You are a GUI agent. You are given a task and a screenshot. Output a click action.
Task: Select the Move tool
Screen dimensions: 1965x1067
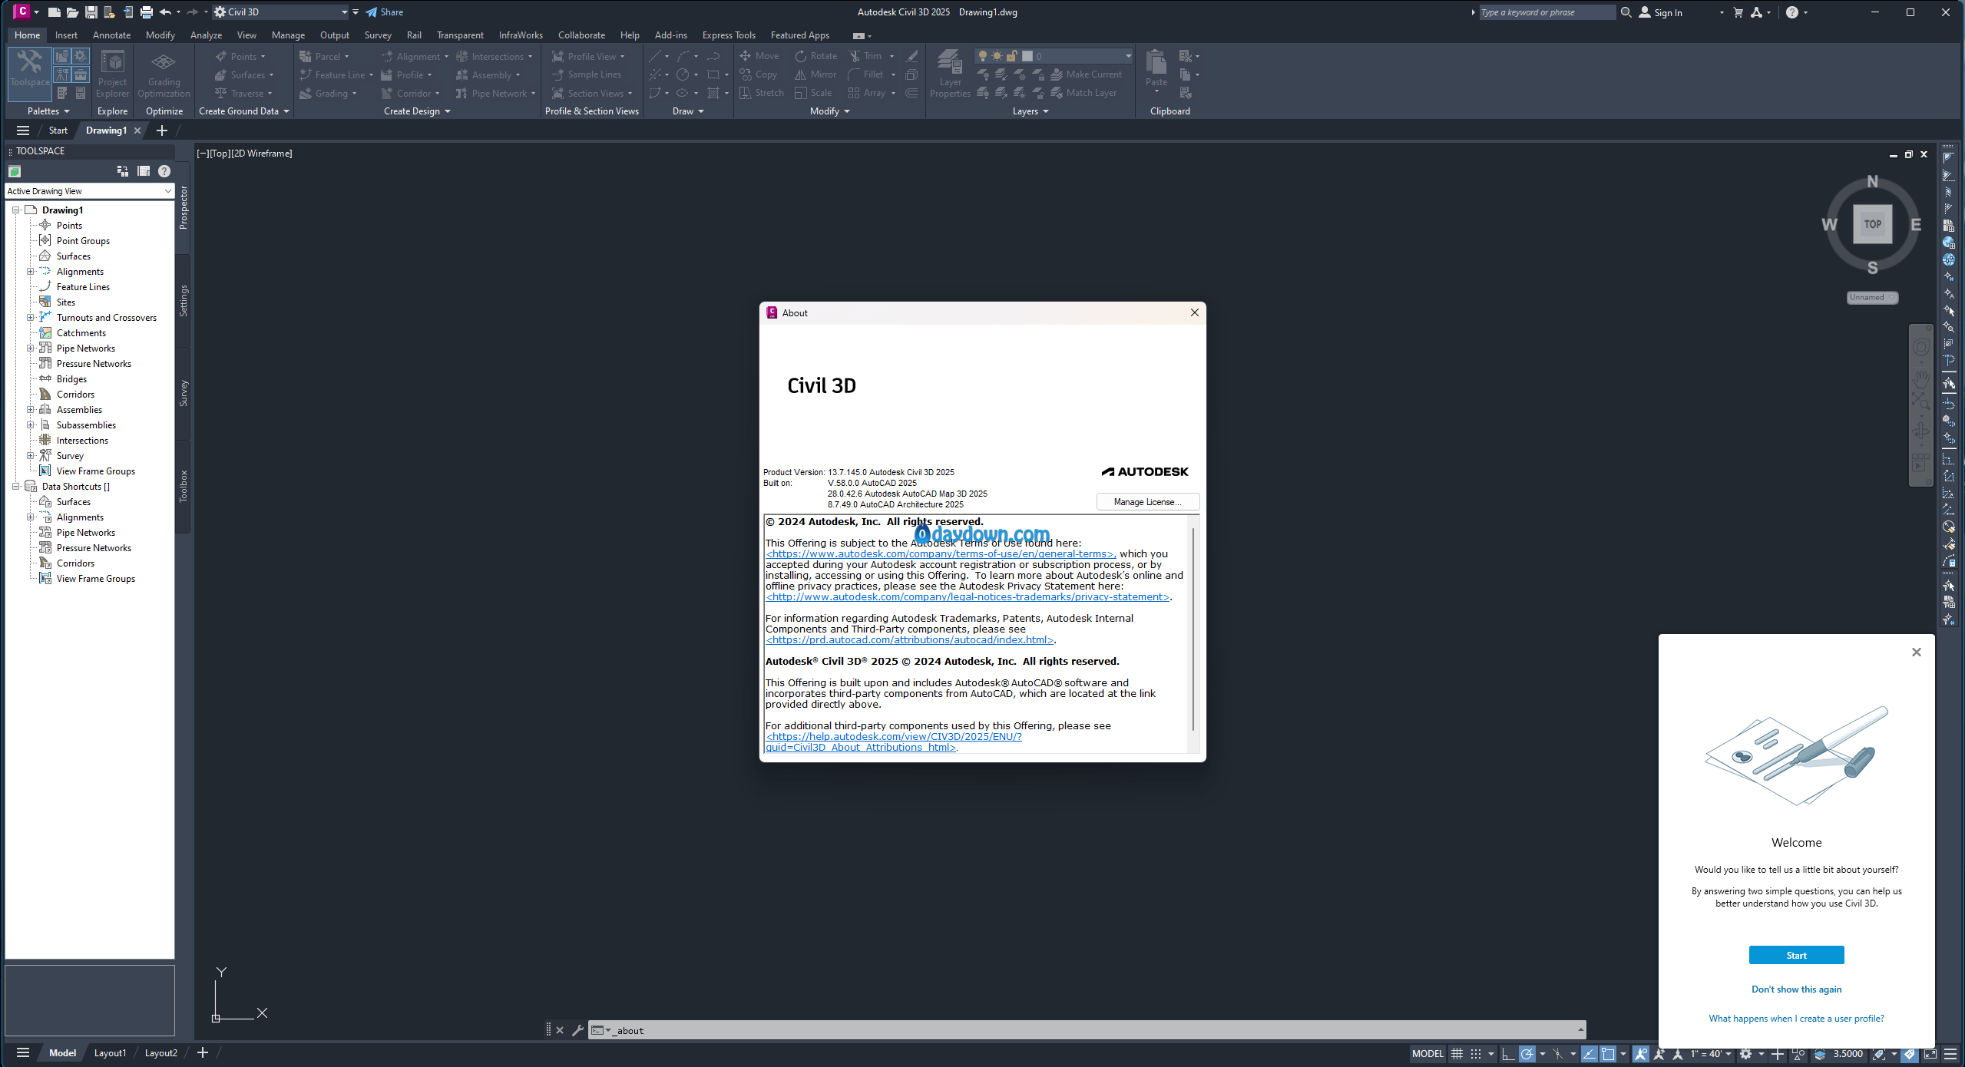pyautogui.click(x=759, y=56)
